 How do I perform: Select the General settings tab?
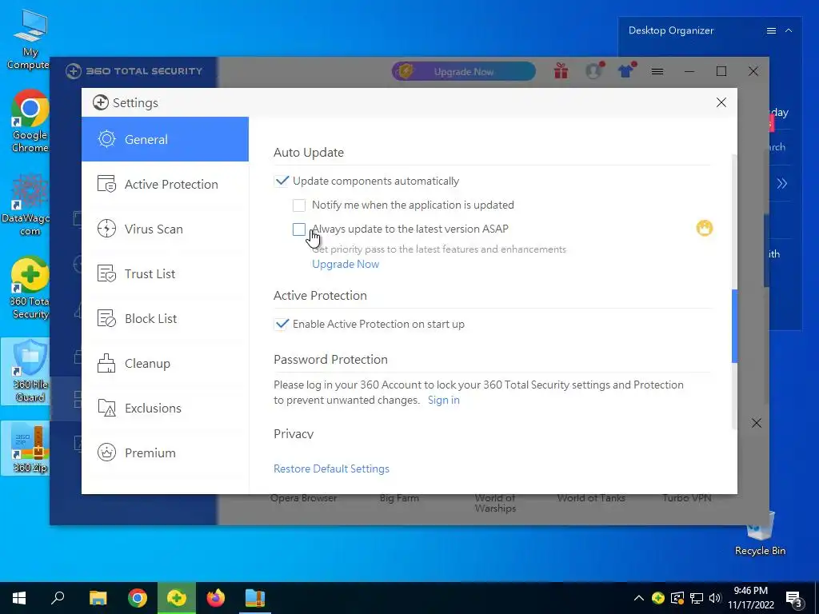165,139
